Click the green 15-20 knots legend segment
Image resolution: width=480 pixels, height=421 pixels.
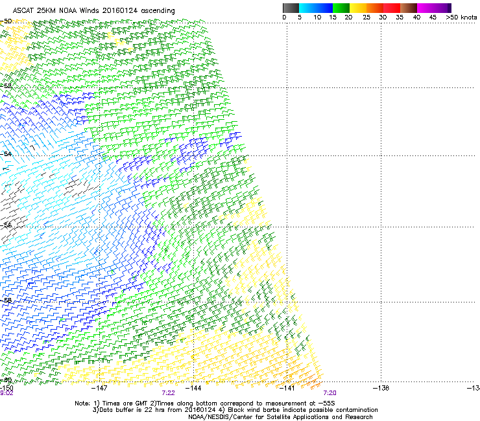click(x=341, y=8)
